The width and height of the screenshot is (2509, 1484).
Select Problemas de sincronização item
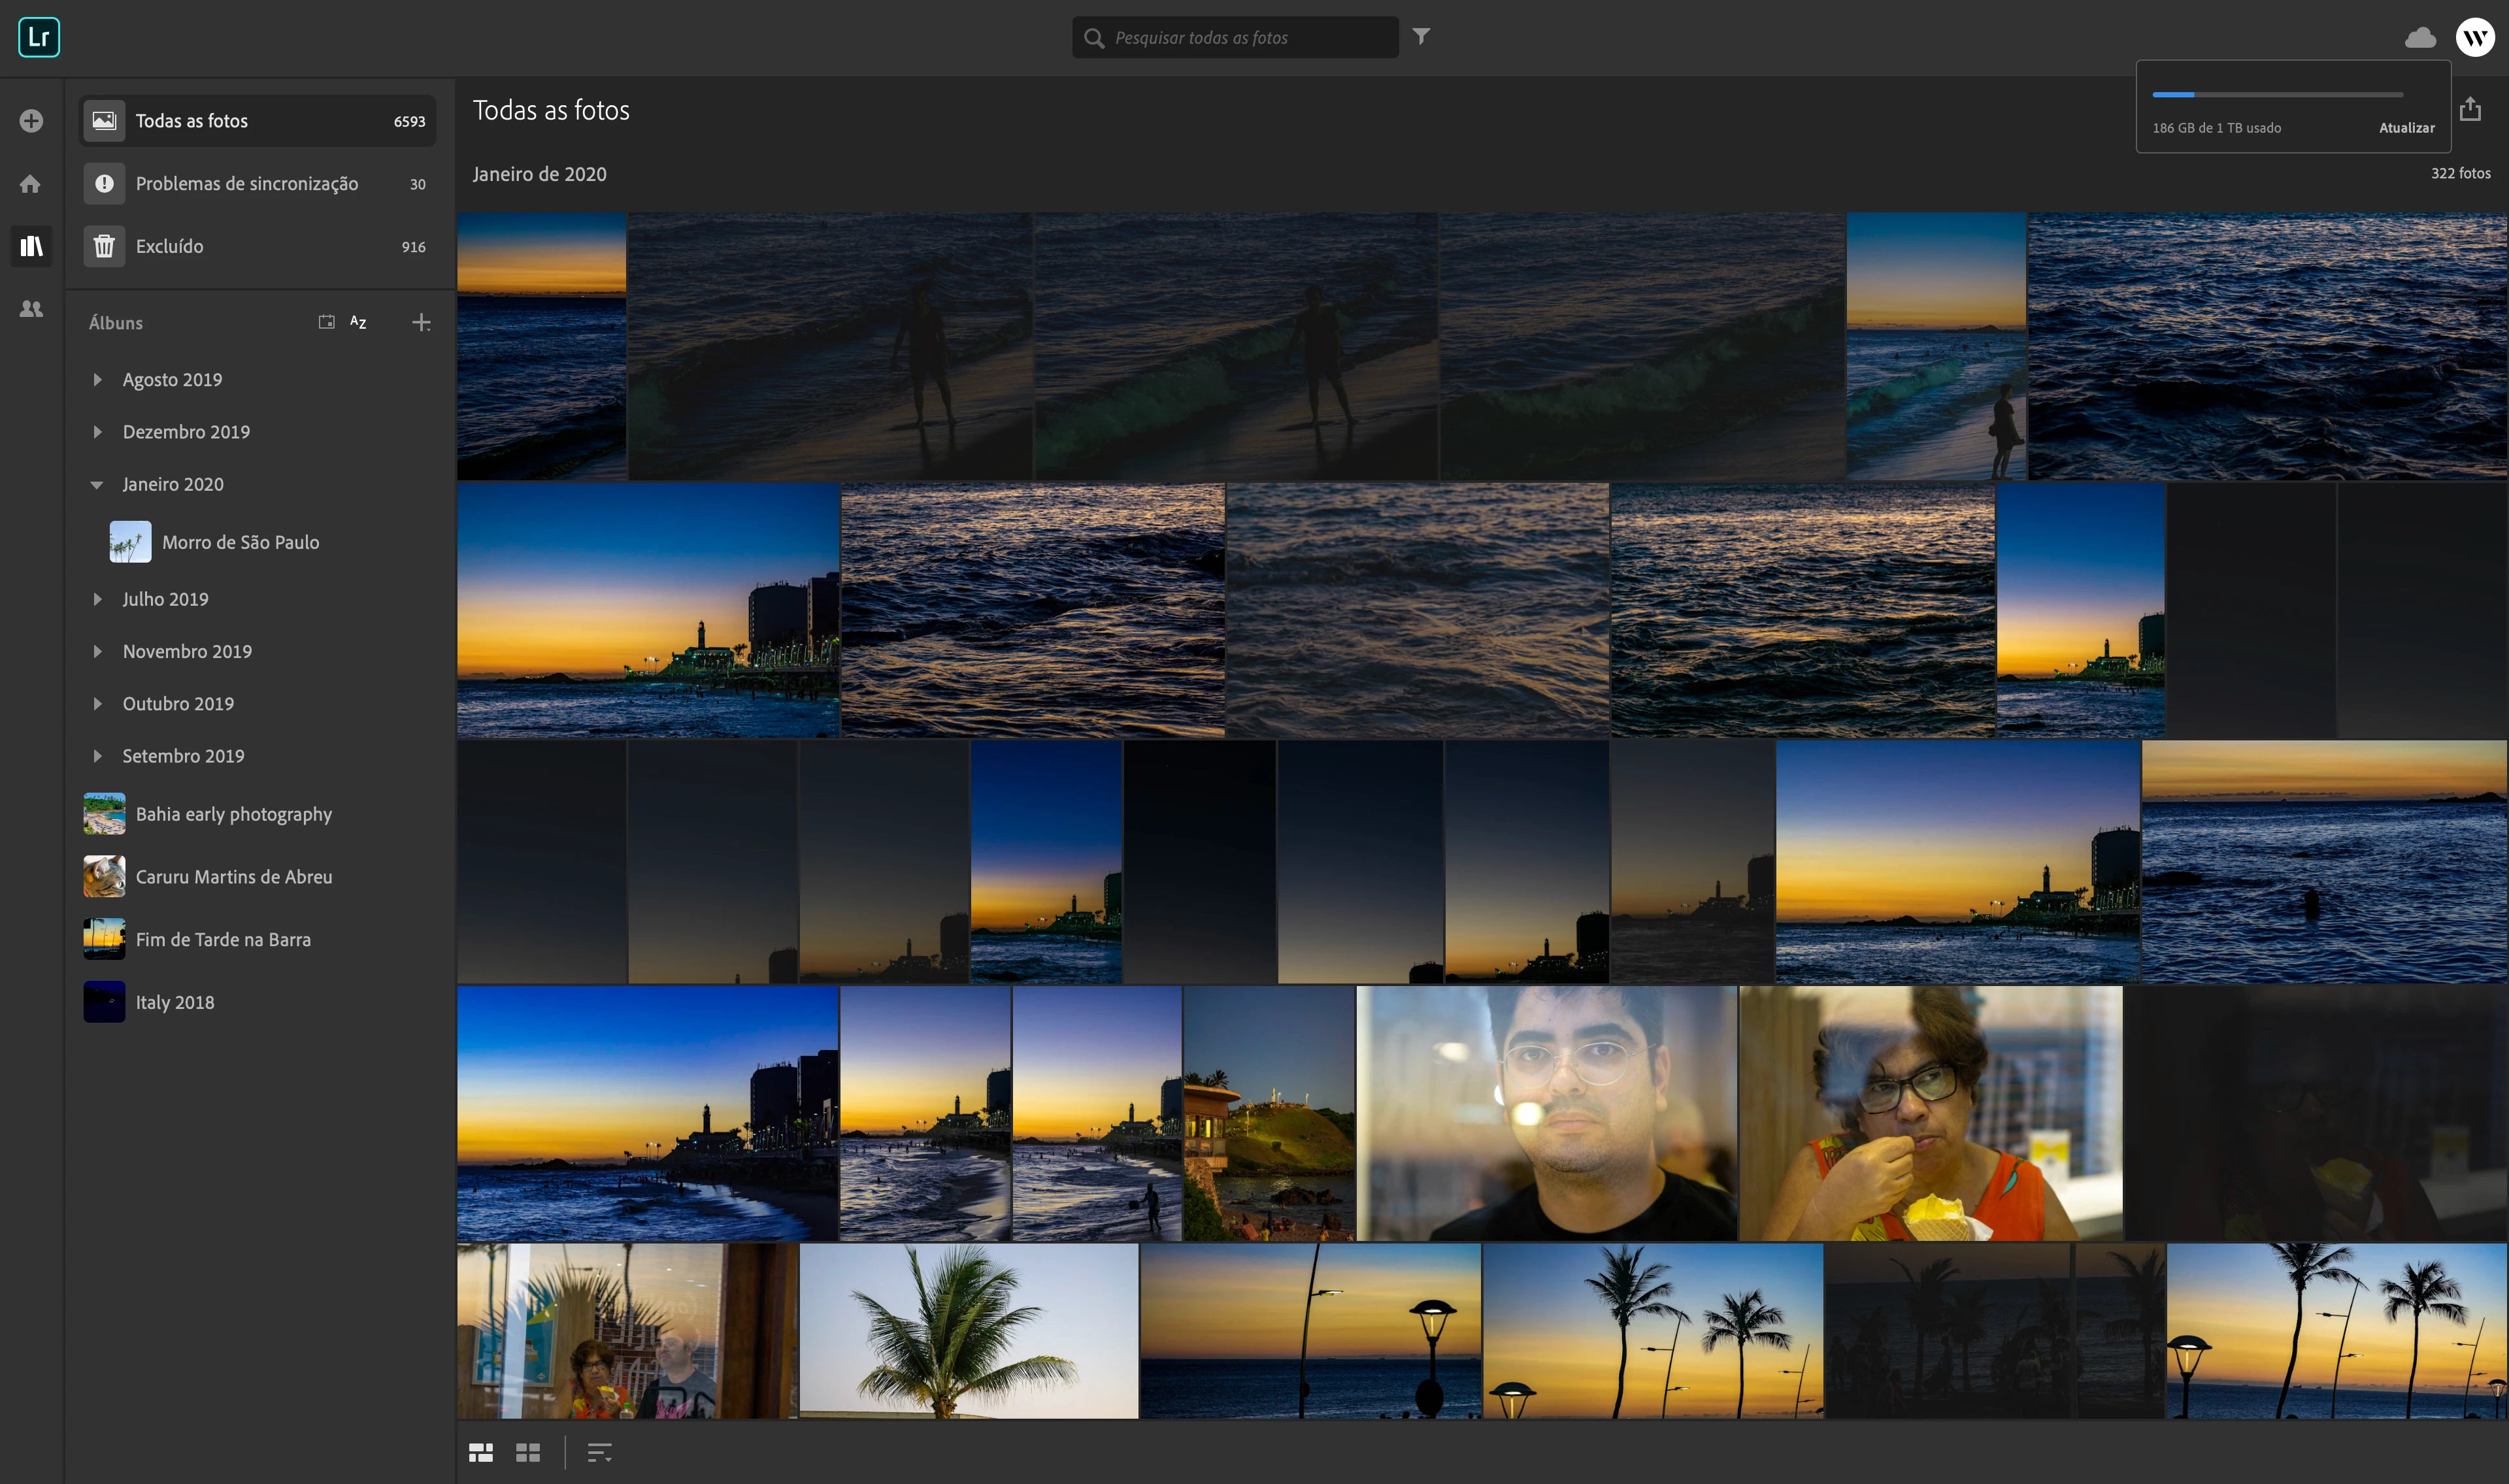click(246, 184)
